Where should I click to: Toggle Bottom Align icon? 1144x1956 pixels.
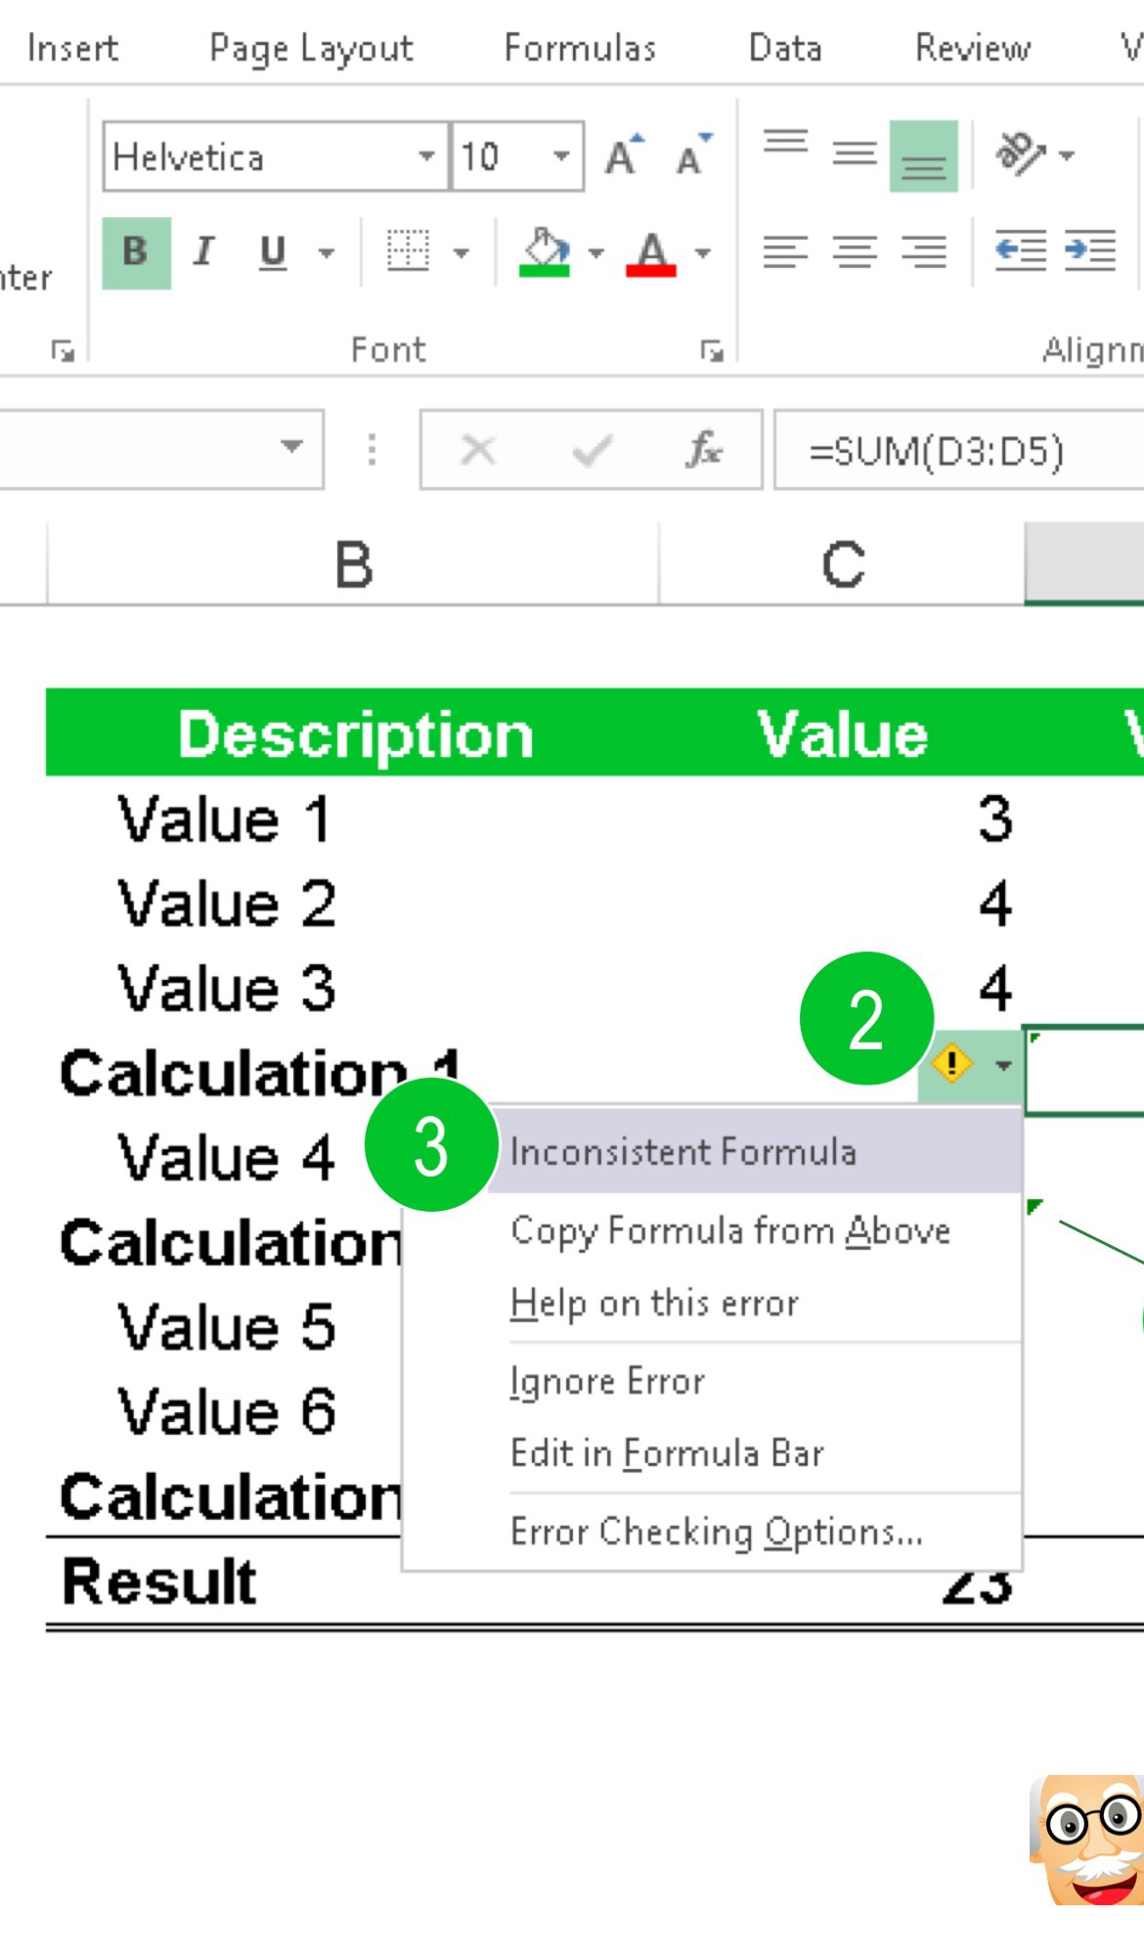[924, 156]
